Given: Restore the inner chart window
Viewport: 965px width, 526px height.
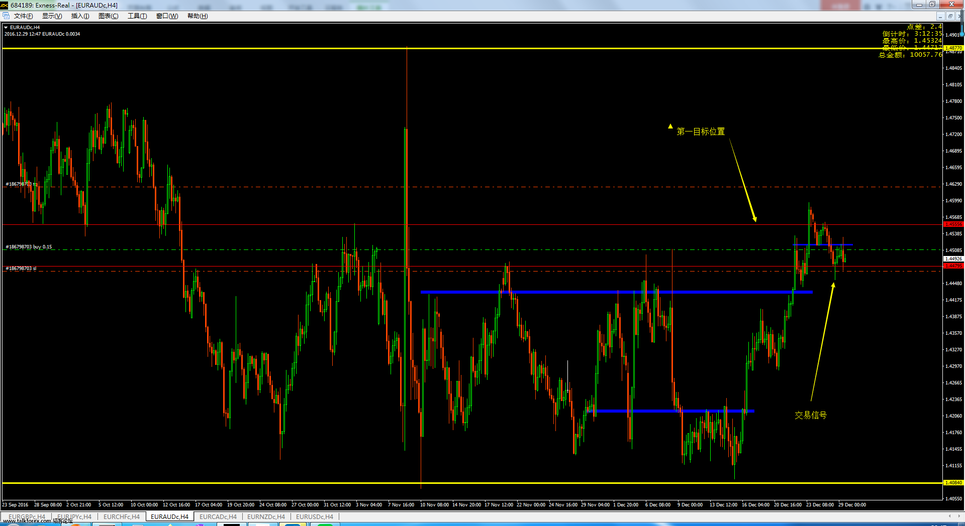Looking at the screenshot, I should 950,16.
